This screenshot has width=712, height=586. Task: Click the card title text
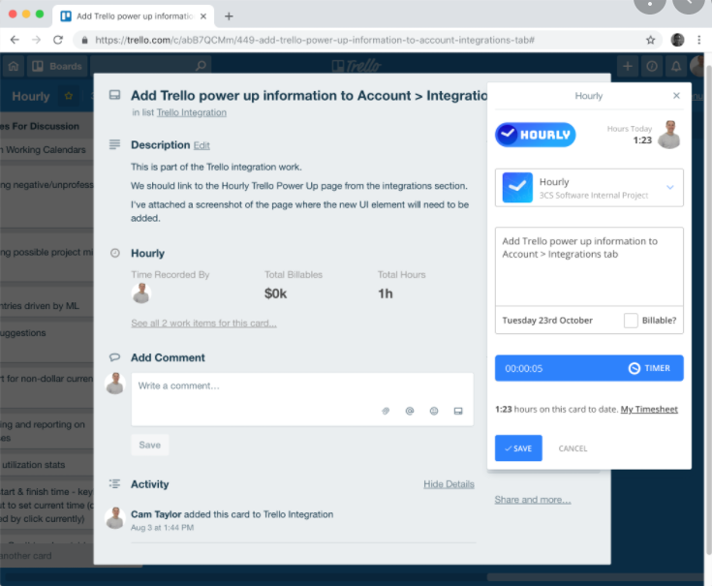[x=309, y=96]
